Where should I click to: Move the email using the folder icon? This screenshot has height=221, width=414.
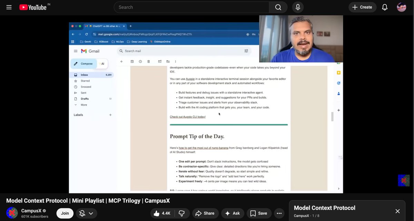click(168, 62)
